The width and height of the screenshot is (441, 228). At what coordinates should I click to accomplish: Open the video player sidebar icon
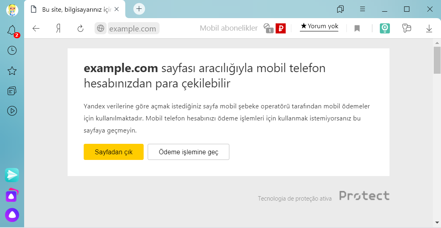pyautogui.click(x=12, y=111)
